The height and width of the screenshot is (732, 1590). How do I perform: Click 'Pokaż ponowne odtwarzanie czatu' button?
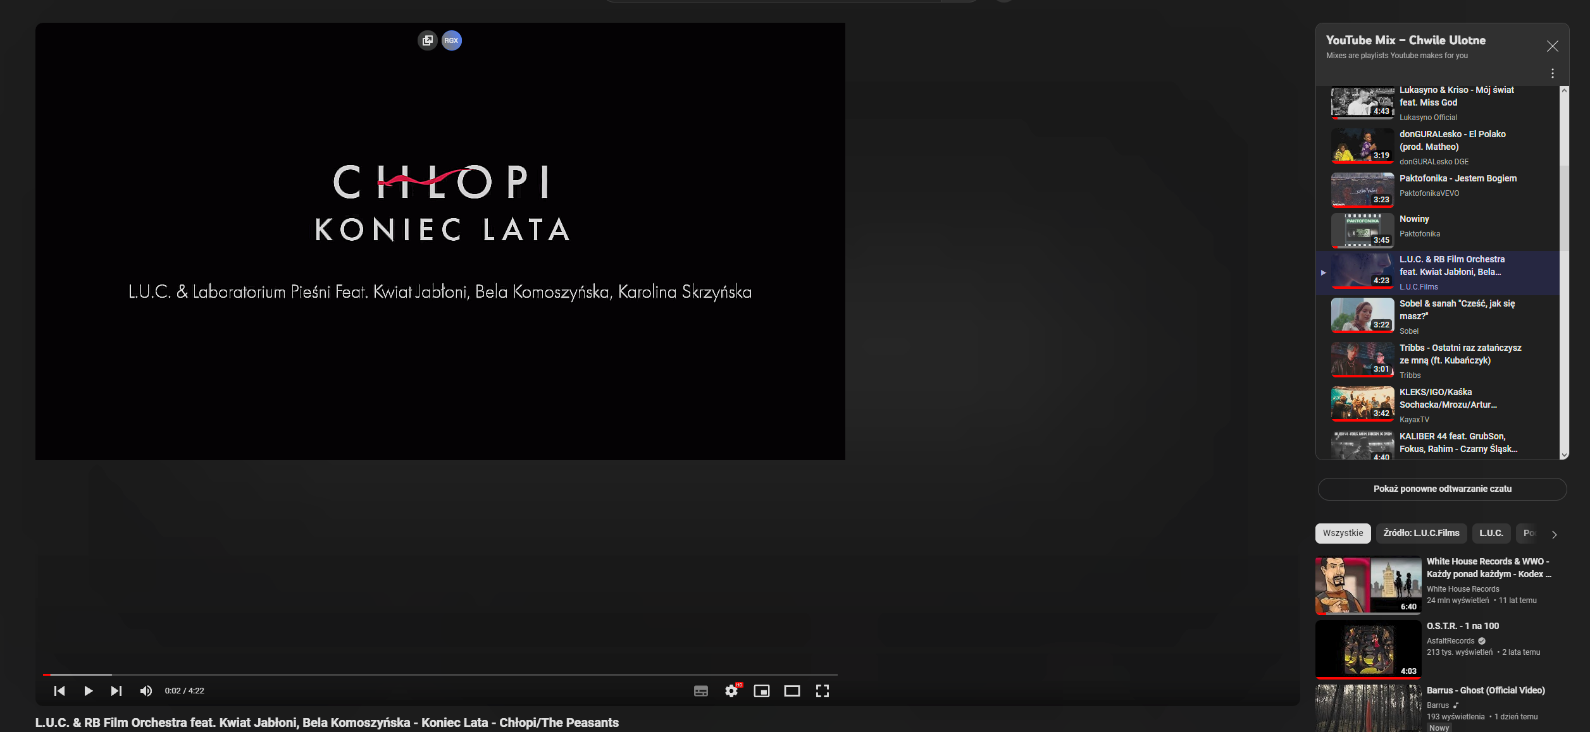pyautogui.click(x=1441, y=488)
